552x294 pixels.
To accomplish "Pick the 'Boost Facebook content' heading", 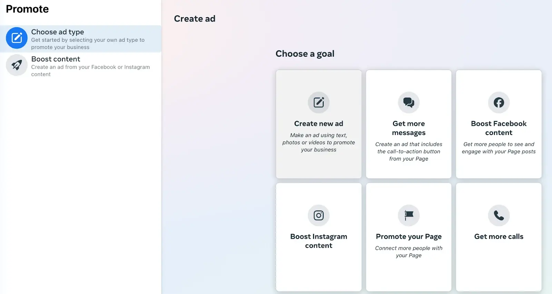I will click(x=499, y=128).
